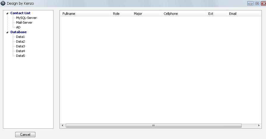Click the Major column header

146,14
